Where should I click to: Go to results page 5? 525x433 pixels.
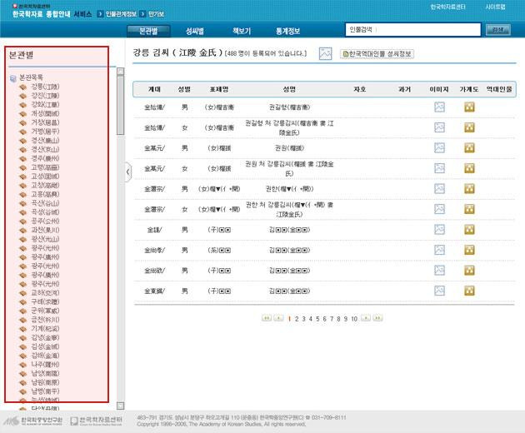tap(317, 319)
